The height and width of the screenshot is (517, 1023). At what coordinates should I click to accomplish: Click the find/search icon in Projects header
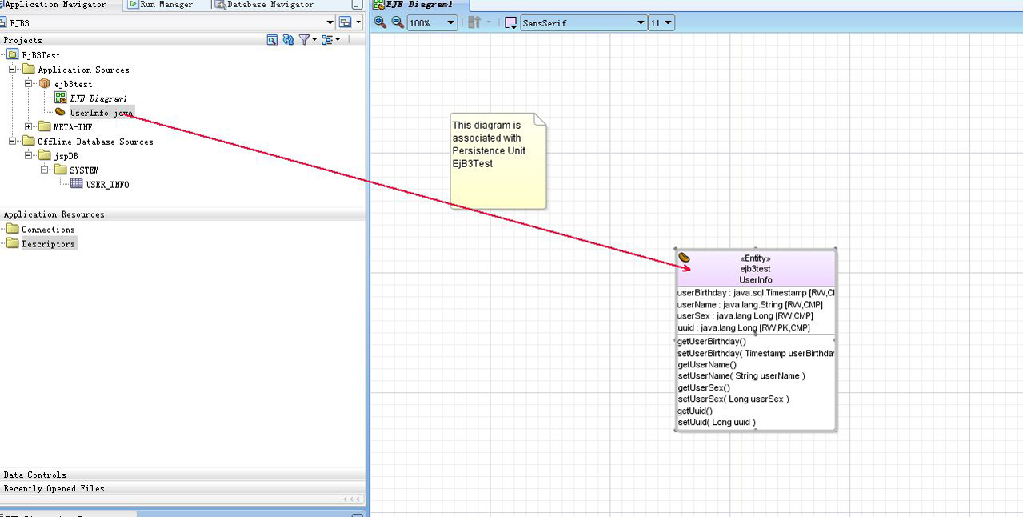click(x=272, y=39)
